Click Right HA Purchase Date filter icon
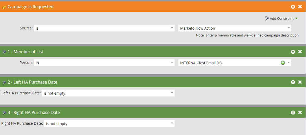 pyautogui.click(x=4, y=113)
